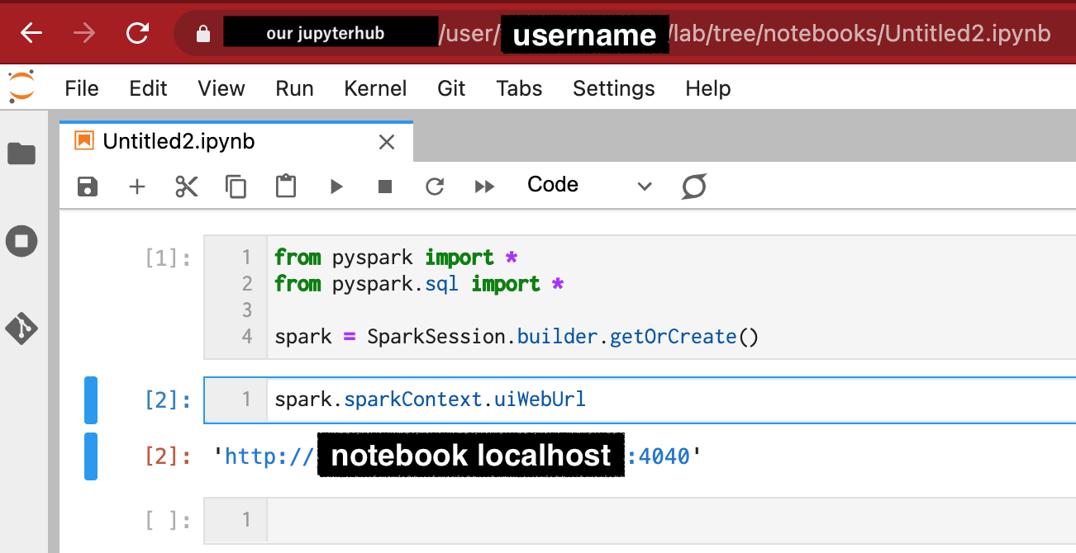Image resolution: width=1076 pixels, height=553 pixels.
Task: Interrupt the kernel with stop icon
Action: [x=385, y=187]
